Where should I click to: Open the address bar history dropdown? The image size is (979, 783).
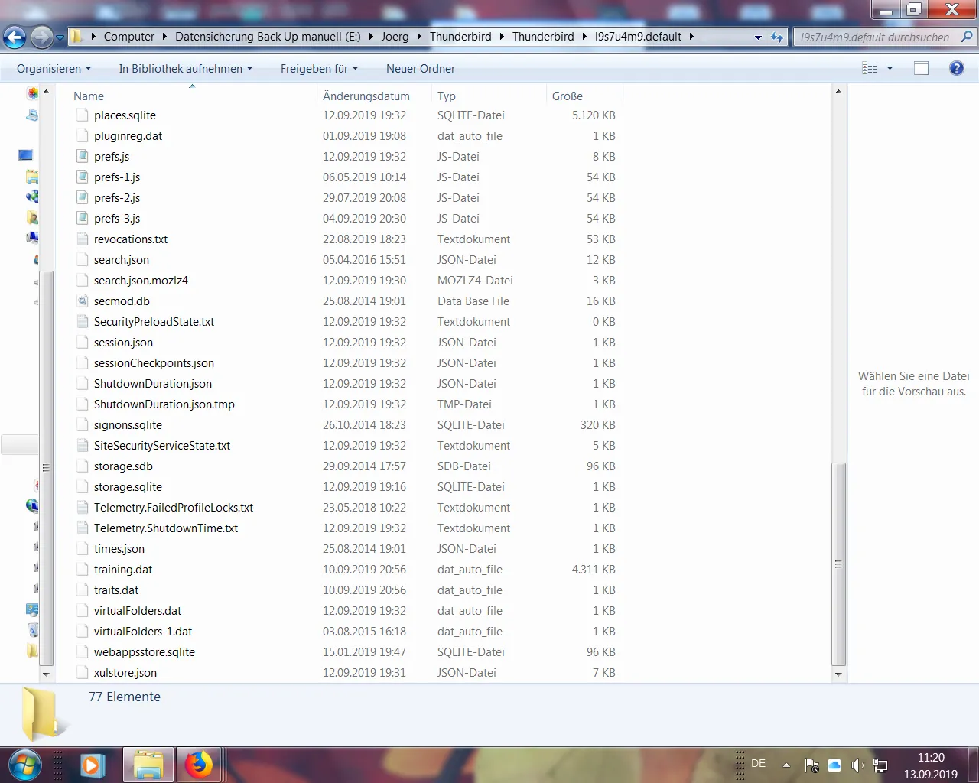pos(758,37)
